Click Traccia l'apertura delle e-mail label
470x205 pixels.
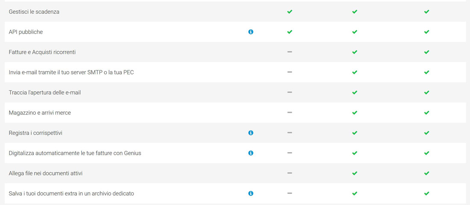click(x=45, y=92)
